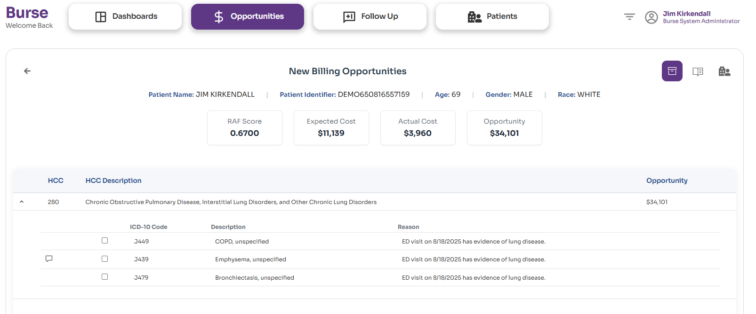Open comment icon on Emphysema row
The height and width of the screenshot is (314, 756).
[x=49, y=259]
